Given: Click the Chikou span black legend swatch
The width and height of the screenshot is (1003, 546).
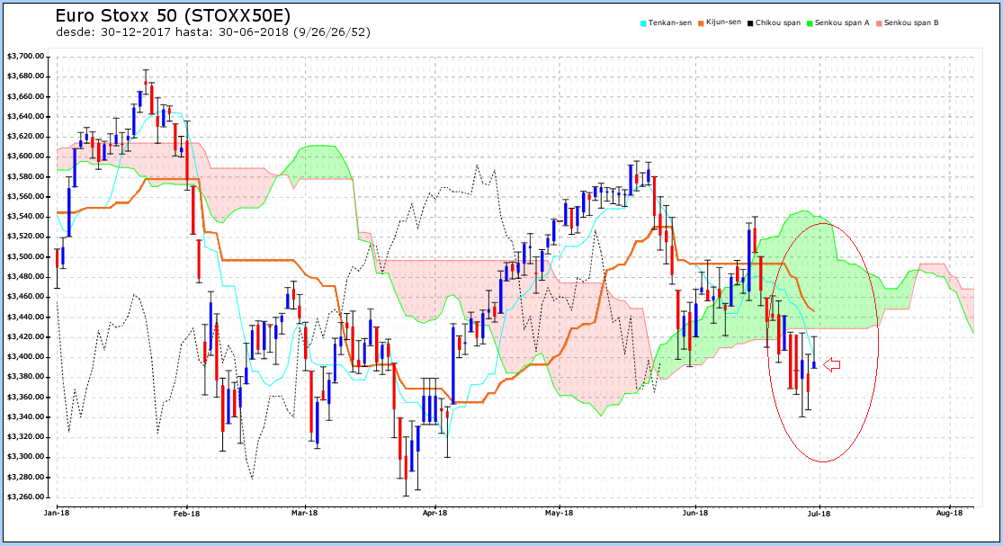Looking at the screenshot, I should pos(751,23).
